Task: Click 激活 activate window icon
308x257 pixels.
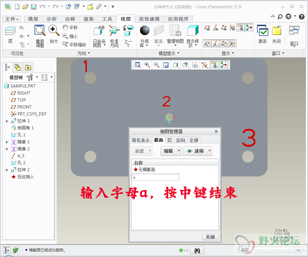Action: click(262, 34)
